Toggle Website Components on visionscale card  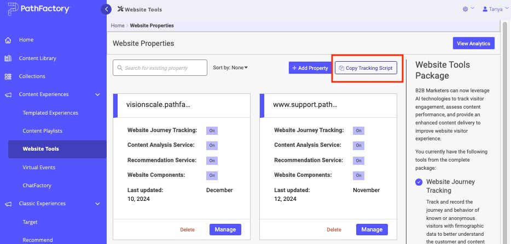click(x=212, y=176)
